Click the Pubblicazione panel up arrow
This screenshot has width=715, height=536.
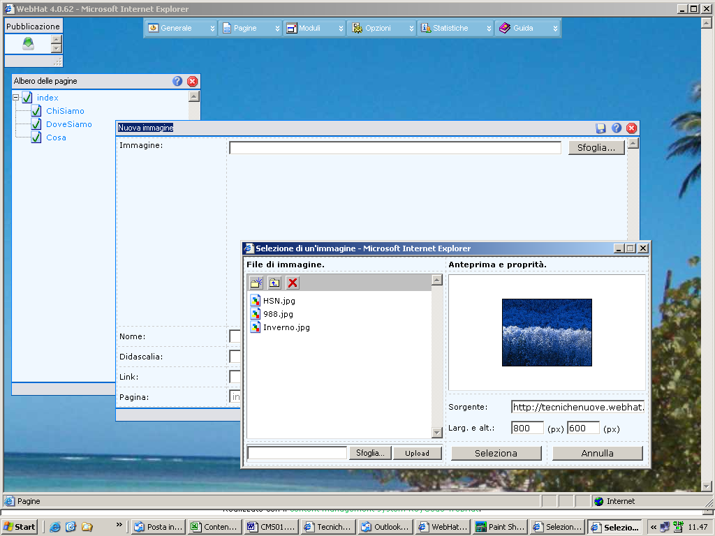56,40
